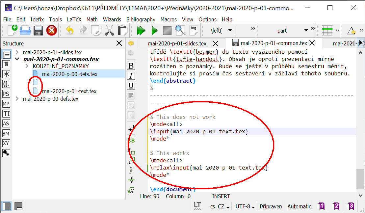
Task: Expand the KOUZELNÉ_POZNÁMKY structure entry
Action: click(26, 66)
